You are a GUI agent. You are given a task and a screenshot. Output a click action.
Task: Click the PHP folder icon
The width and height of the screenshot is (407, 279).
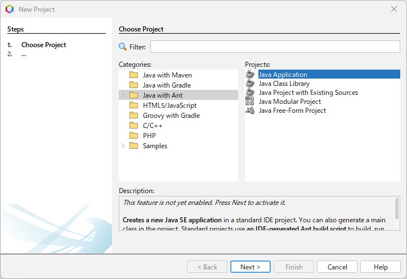tap(133, 136)
